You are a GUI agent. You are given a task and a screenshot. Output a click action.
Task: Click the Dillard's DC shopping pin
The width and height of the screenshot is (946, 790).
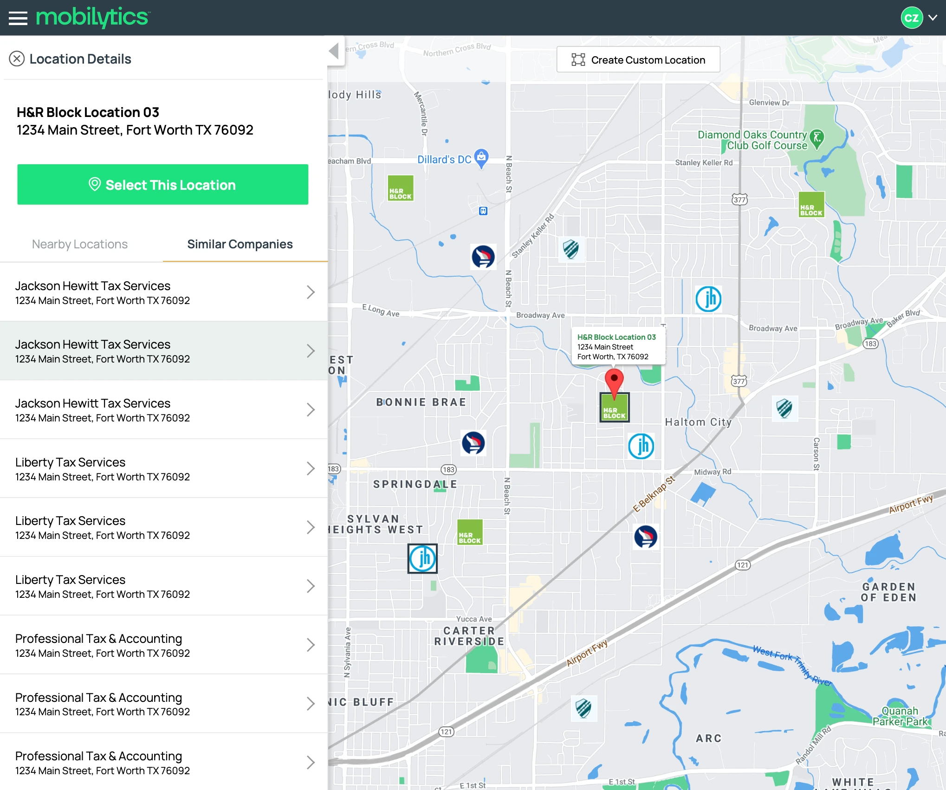click(481, 158)
